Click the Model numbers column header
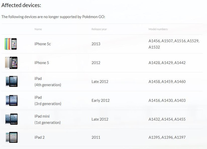 [x=158, y=29]
